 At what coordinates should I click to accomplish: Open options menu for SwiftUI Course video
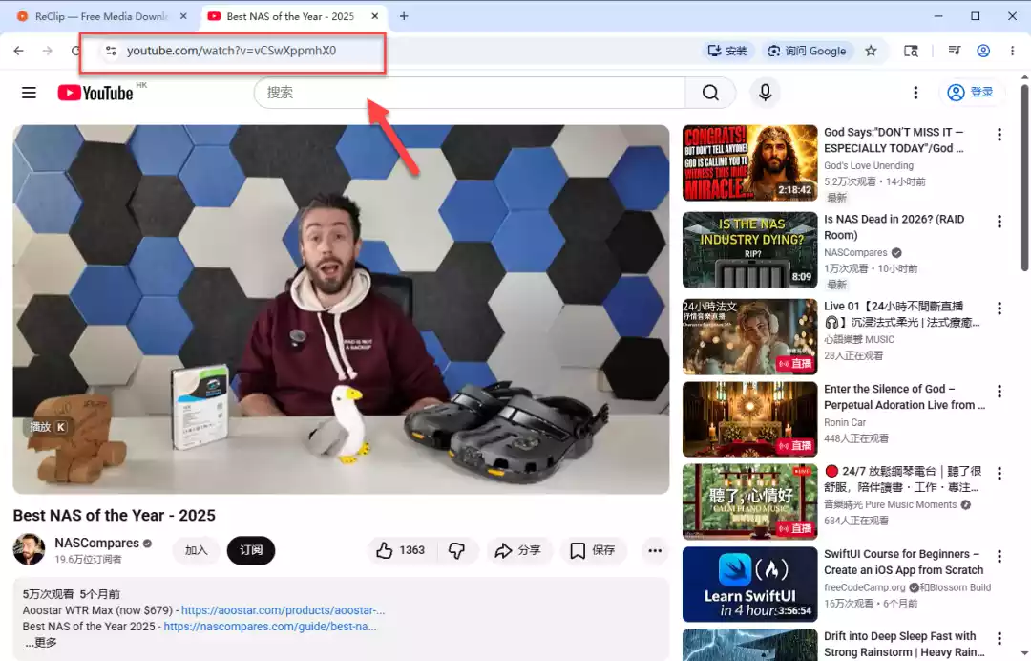999,557
